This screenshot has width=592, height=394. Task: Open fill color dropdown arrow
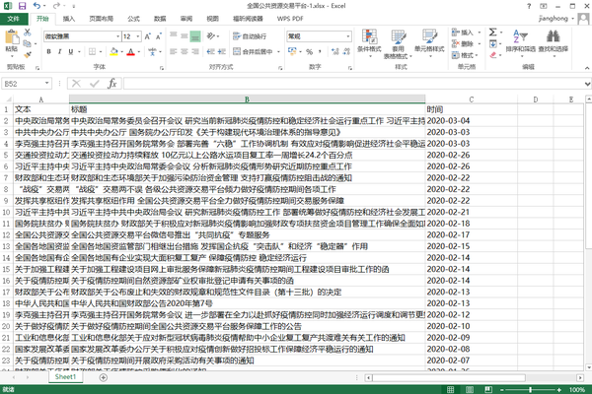coord(121,51)
